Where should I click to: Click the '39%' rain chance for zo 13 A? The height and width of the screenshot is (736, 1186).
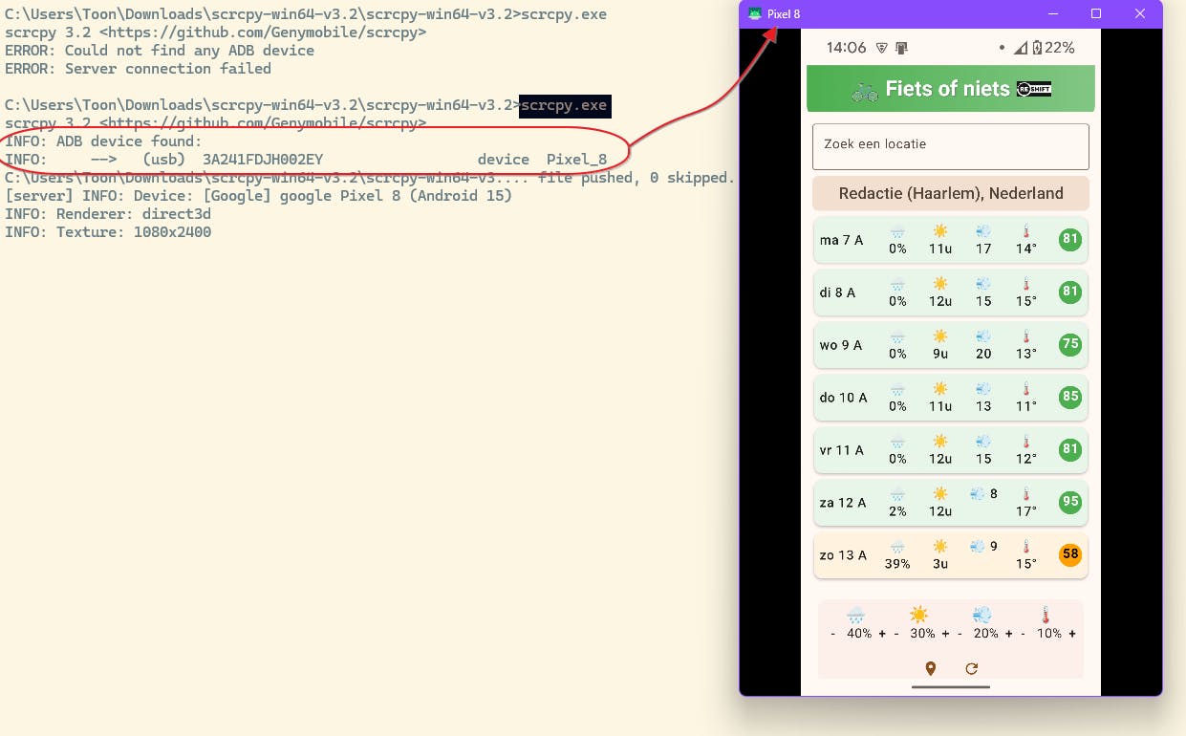pos(897,564)
